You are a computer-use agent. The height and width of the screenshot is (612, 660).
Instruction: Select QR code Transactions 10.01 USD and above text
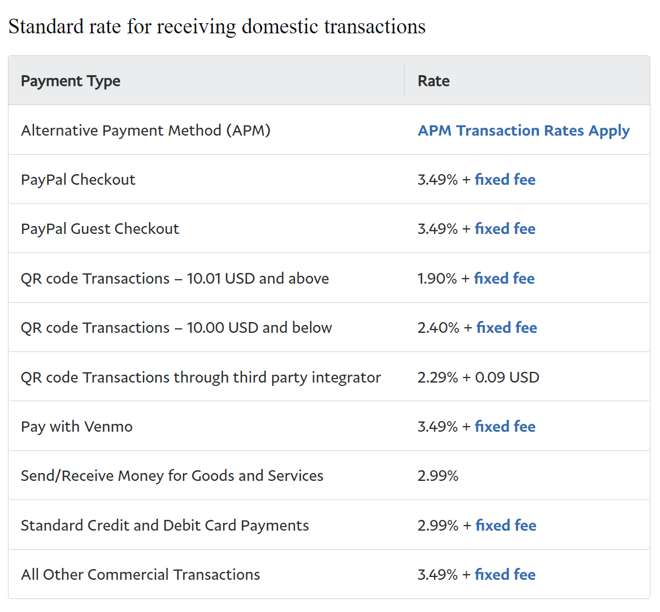[175, 279]
